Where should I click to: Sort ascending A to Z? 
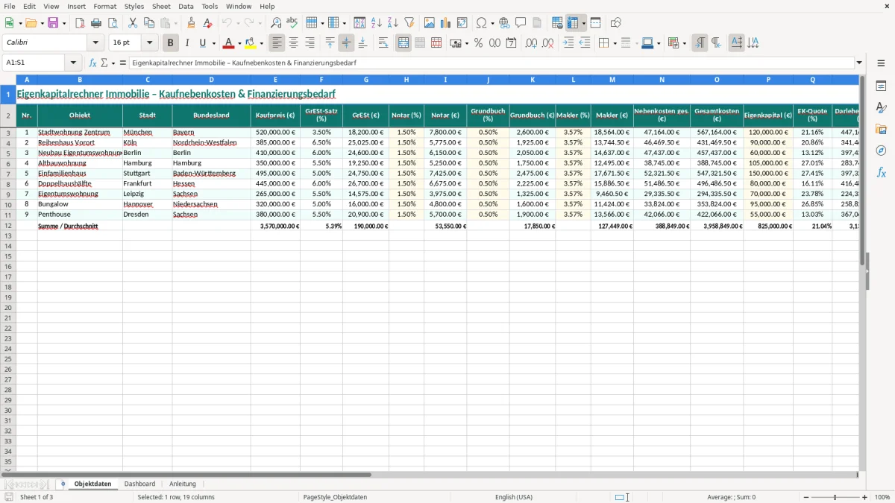click(x=377, y=23)
